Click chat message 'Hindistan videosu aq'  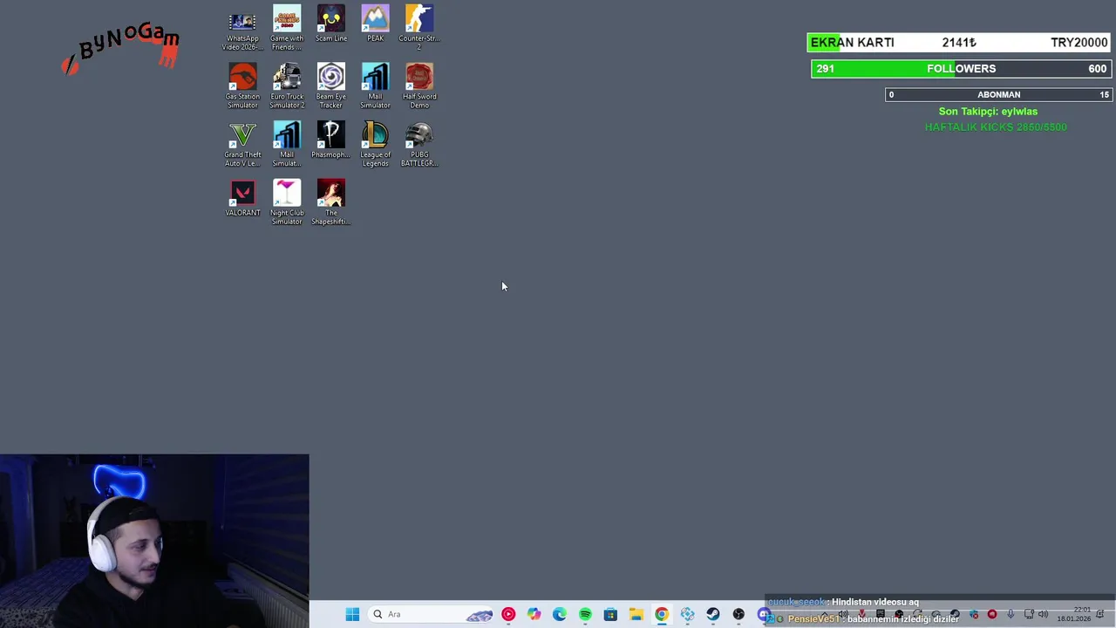point(875,602)
